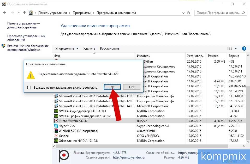Expand the chevron after 'Программы' breadcrumb

click(x=93, y=13)
